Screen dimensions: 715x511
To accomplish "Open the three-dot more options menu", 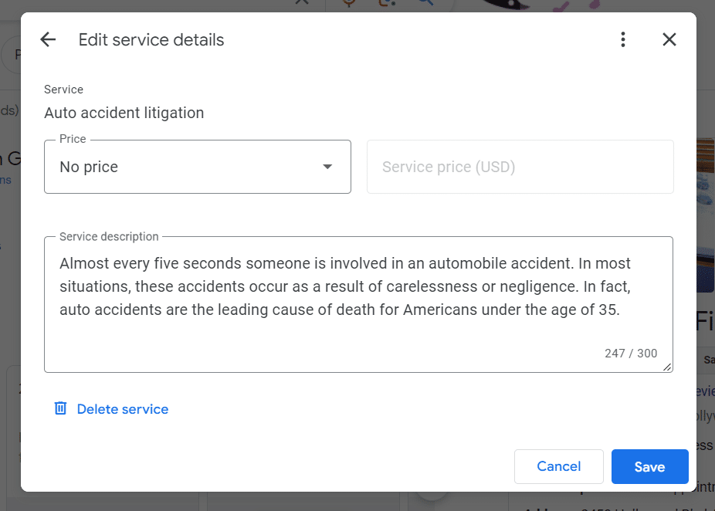I will [x=623, y=40].
